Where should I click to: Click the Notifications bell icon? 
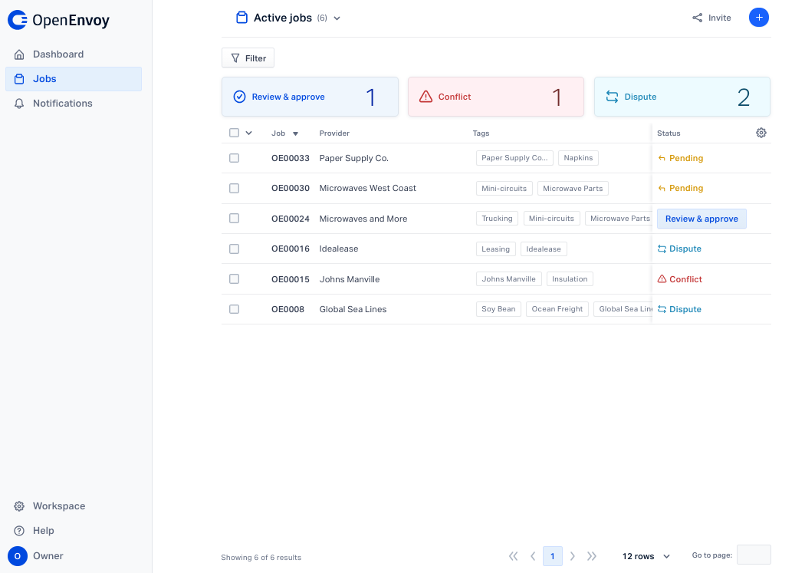coord(19,104)
